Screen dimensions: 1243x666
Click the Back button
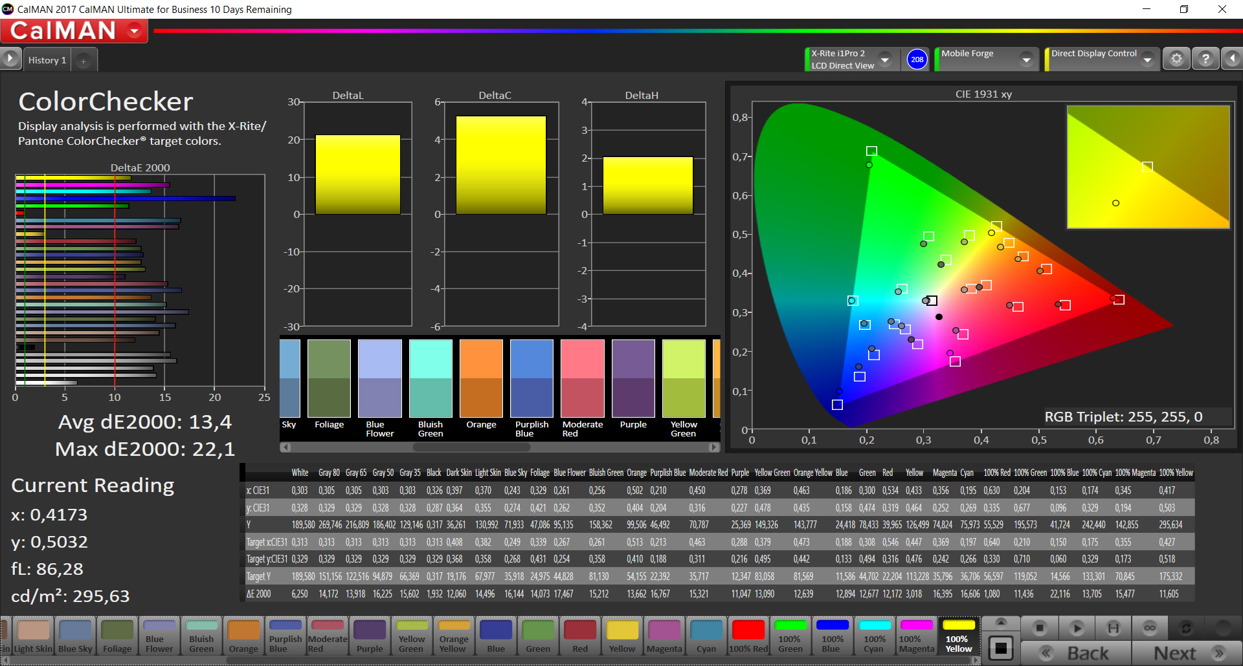click(1077, 653)
